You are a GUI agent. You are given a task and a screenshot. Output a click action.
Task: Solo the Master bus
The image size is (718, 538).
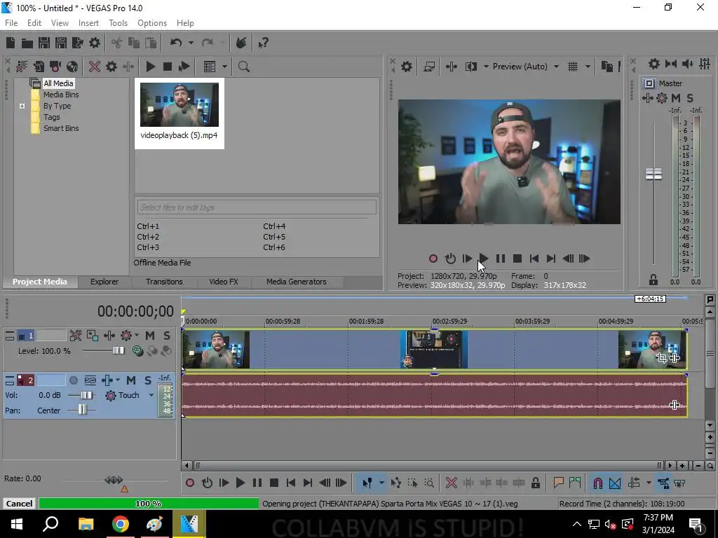click(x=690, y=98)
